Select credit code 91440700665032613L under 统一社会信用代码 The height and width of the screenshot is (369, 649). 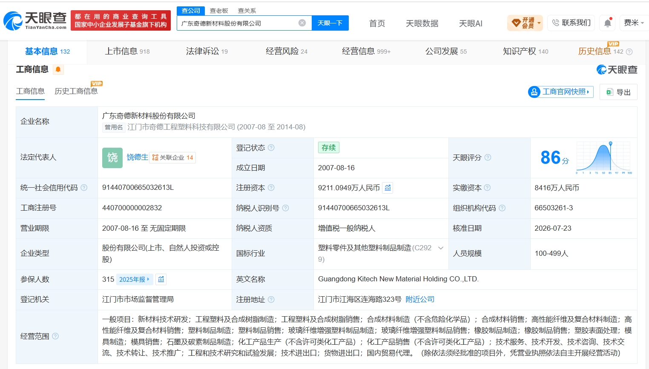click(x=138, y=187)
